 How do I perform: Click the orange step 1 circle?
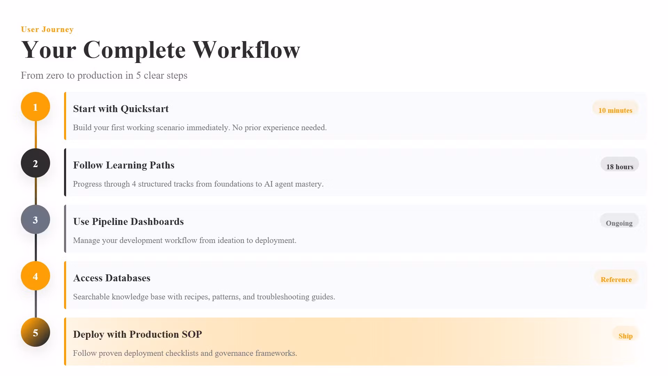click(35, 107)
